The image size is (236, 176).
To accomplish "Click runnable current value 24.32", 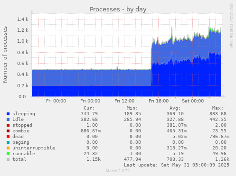I will (91, 154).
